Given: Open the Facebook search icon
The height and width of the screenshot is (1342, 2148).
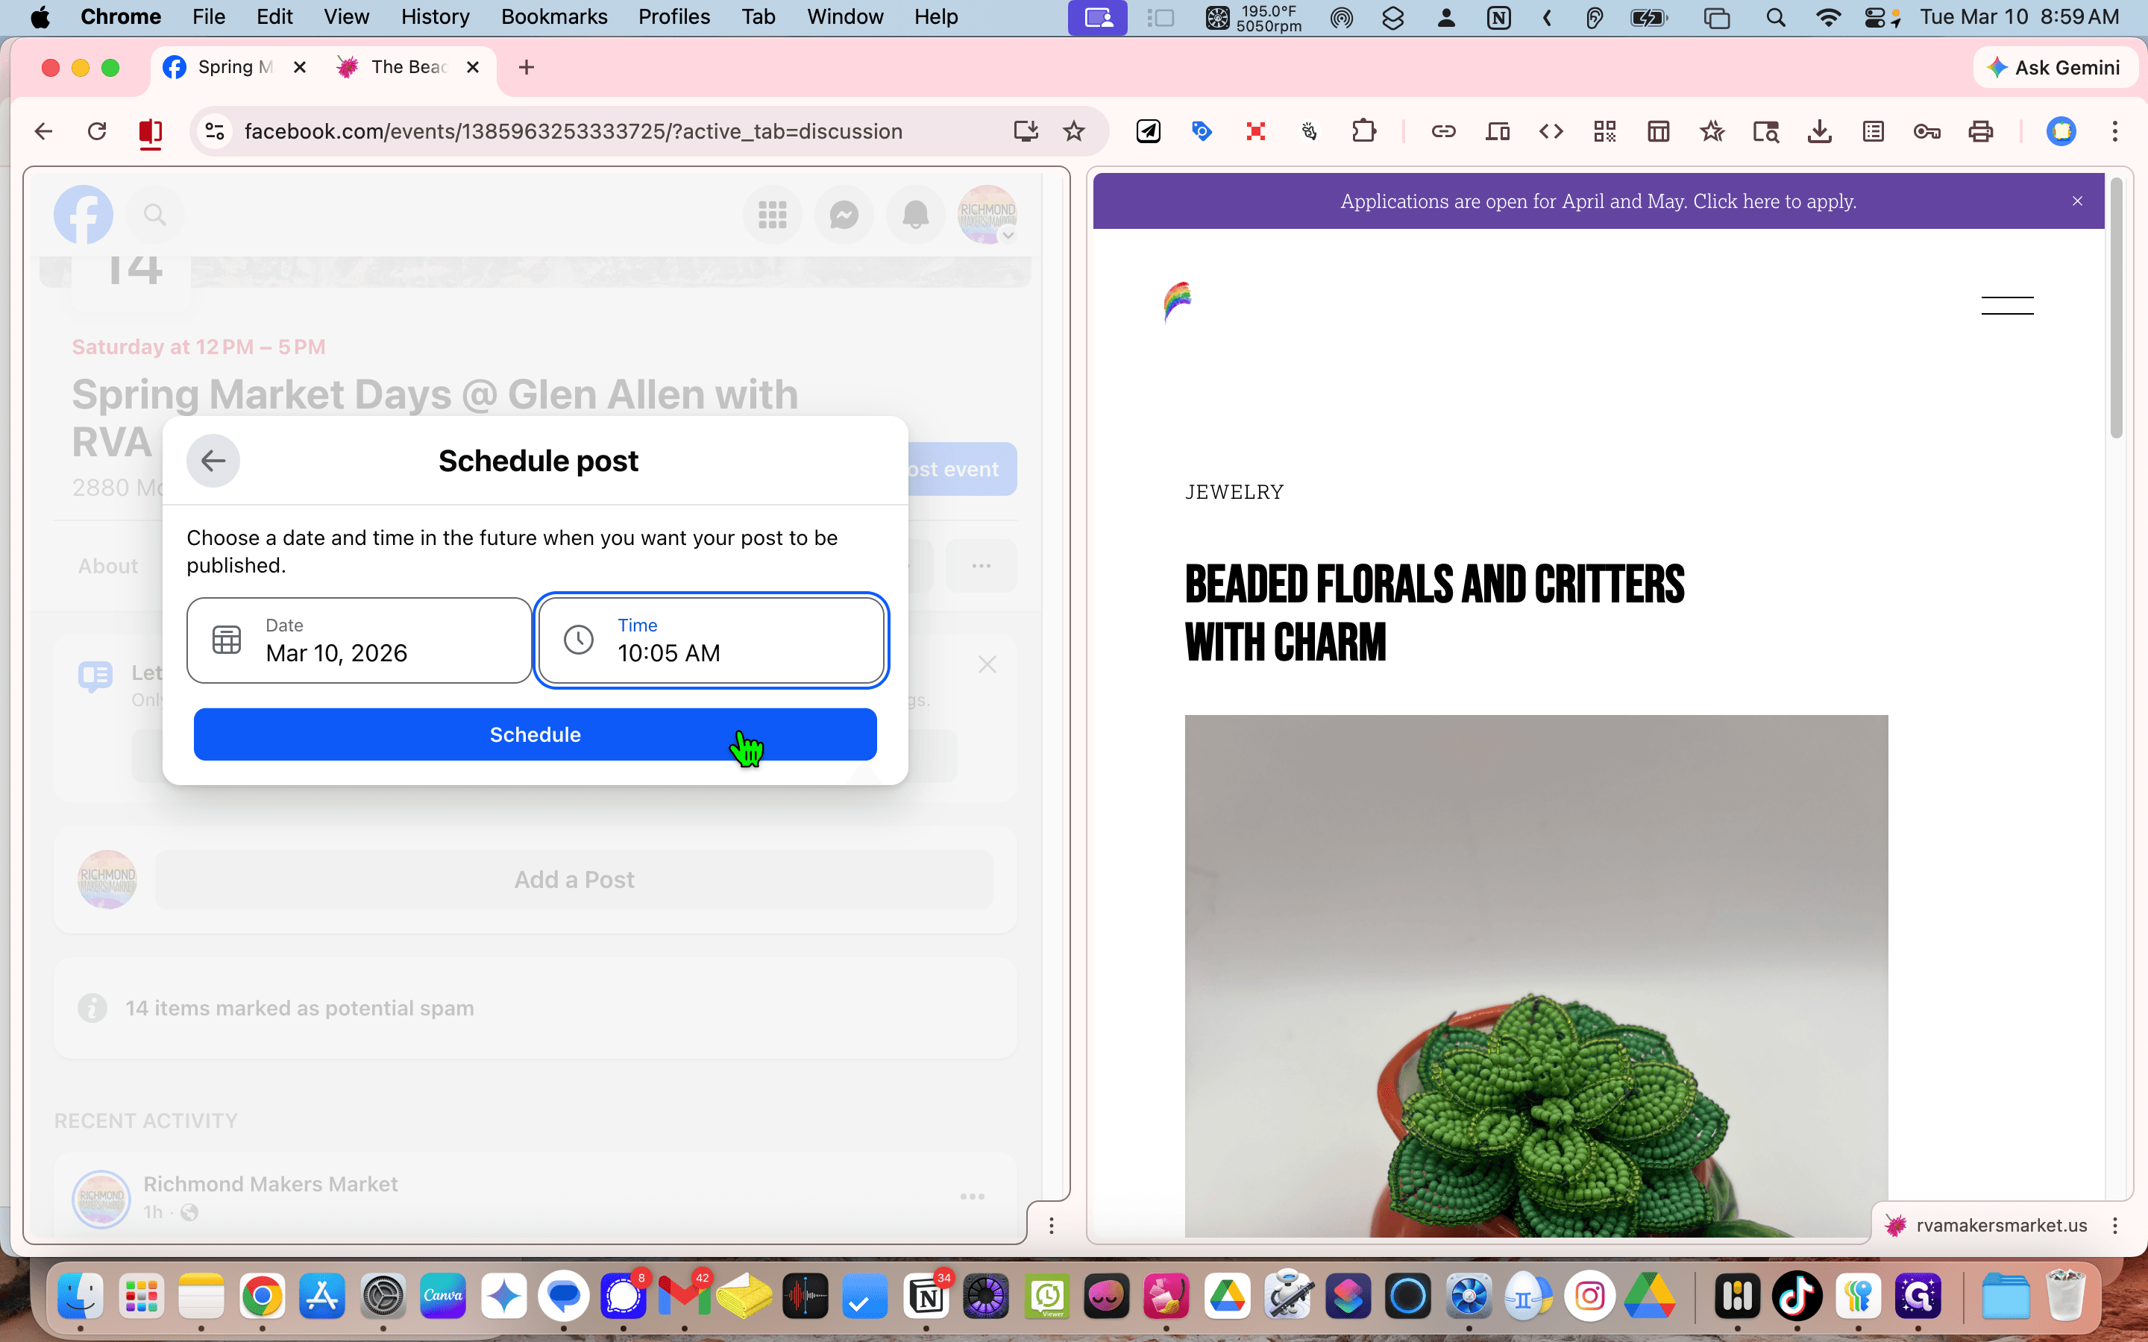Looking at the screenshot, I should pyautogui.click(x=155, y=214).
